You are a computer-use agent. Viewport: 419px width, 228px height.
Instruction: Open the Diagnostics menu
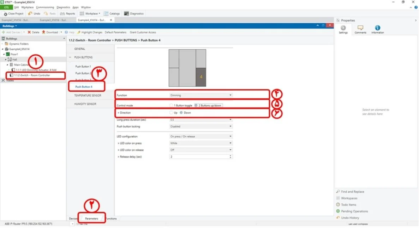tap(63, 7)
